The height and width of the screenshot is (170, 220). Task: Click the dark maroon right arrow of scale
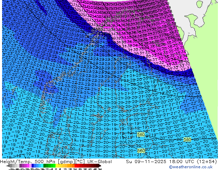(x=100, y=165)
